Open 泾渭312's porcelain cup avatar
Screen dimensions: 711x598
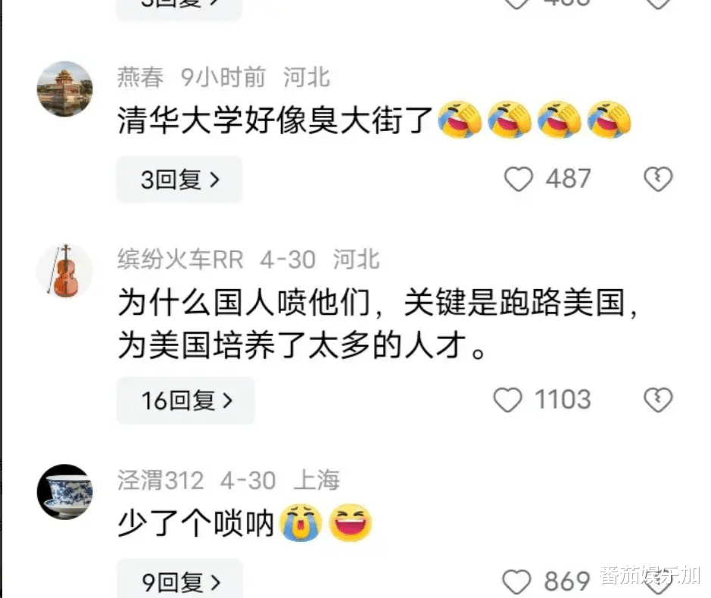[x=65, y=491]
